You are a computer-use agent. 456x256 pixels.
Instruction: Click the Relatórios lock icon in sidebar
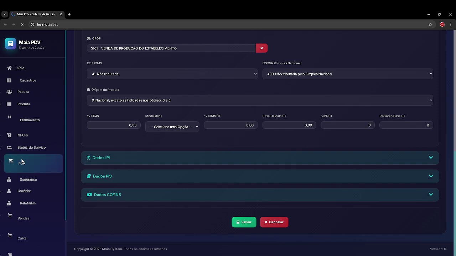[9, 203]
